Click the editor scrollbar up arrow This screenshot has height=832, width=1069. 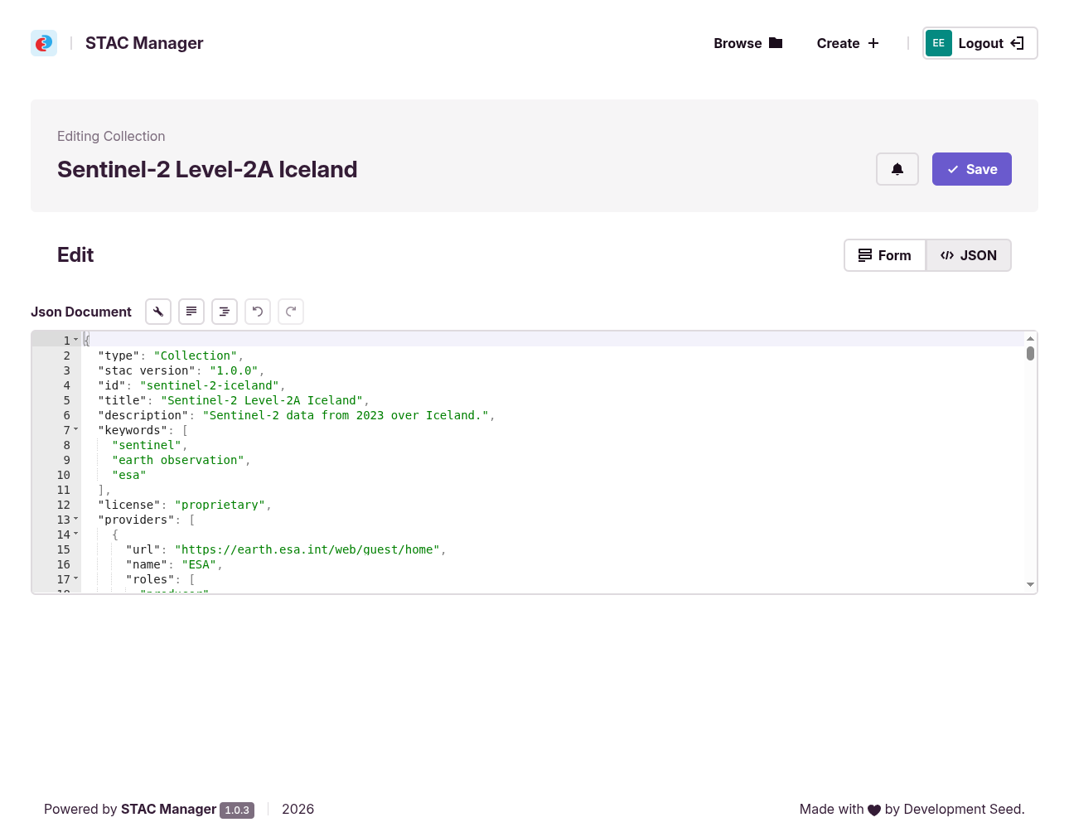click(1030, 338)
